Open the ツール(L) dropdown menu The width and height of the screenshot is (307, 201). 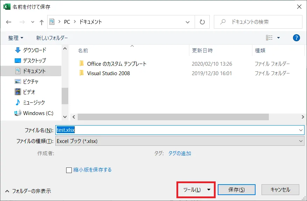click(x=196, y=190)
